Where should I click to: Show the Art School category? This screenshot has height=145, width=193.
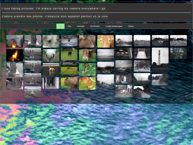click(x=95, y=26)
